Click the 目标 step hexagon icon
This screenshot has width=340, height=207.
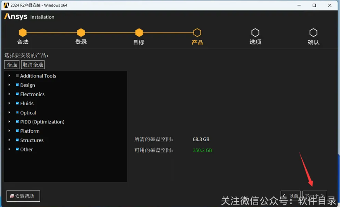pos(139,33)
